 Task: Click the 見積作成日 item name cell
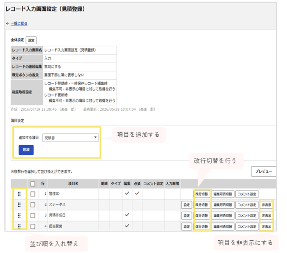[73, 216]
